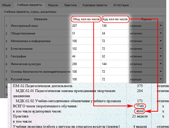Select the Математика и информатика subject name
Viewport: 169px width, 128px height.
point(31,41)
